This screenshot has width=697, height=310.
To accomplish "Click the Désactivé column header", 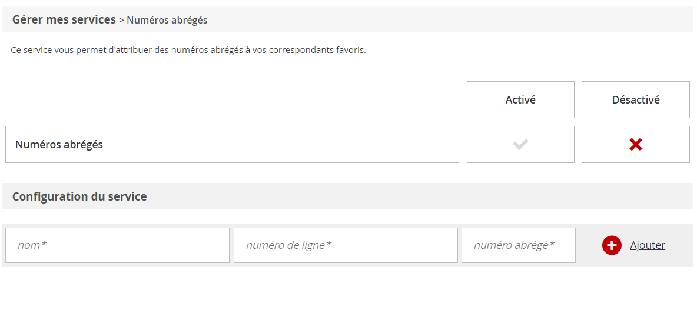I will point(635,99).
